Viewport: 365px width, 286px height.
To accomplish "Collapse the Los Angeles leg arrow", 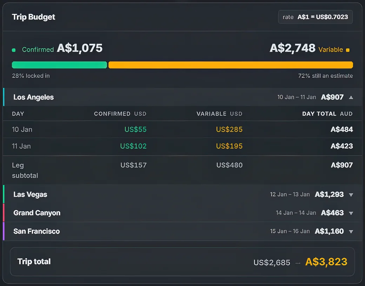I will pos(351,97).
